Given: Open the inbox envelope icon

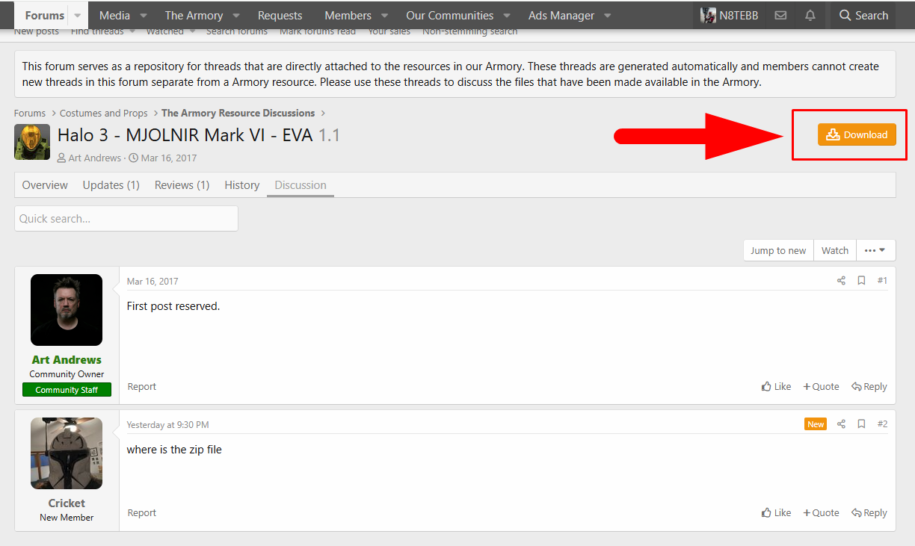Looking at the screenshot, I should pos(780,15).
